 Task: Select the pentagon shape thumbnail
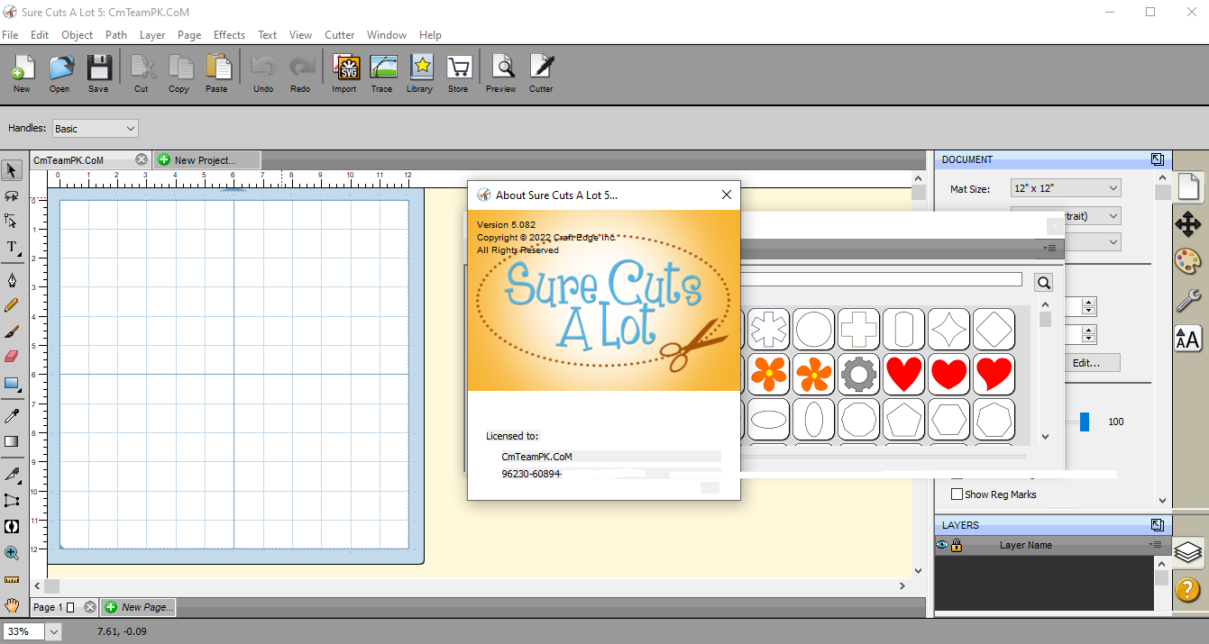(x=903, y=420)
